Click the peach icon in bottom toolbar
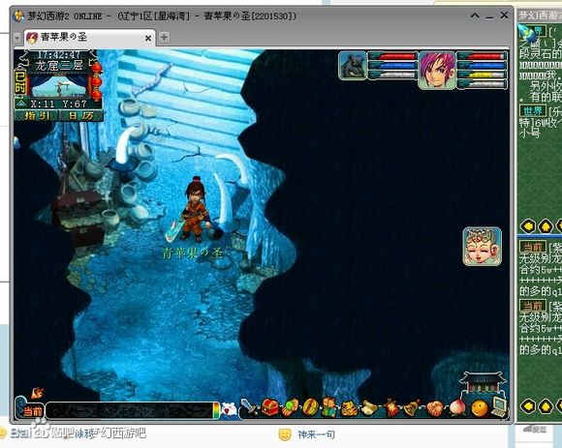Image resolution: width=562 pixels, height=448 pixels. point(457,408)
